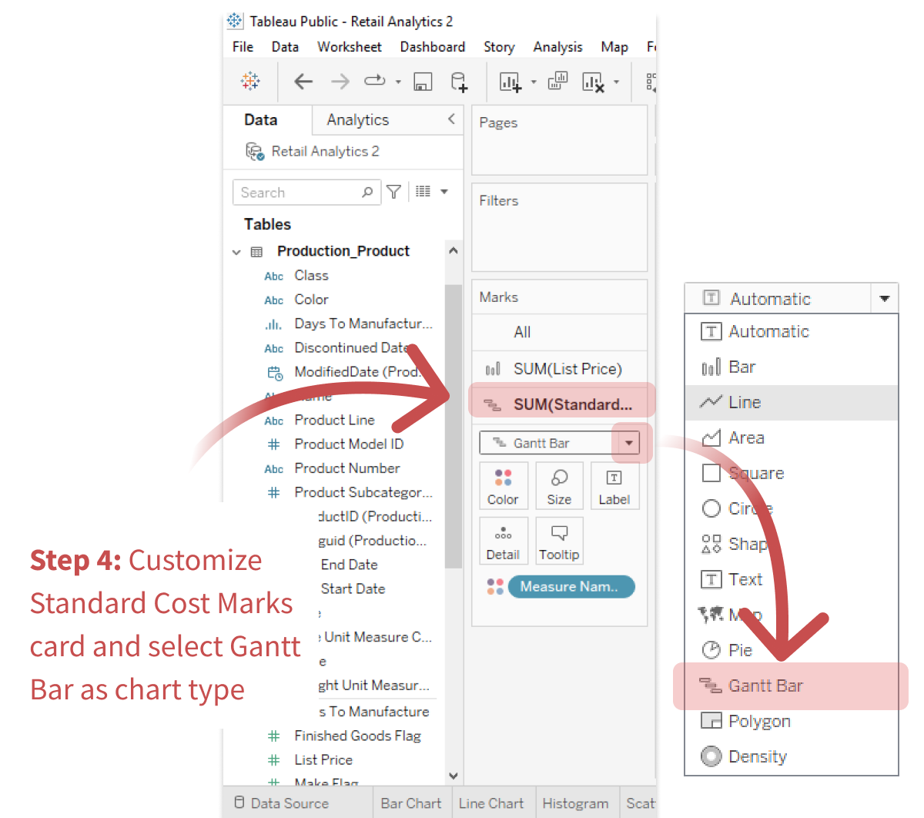Select the Color field
924x818 pixels.
click(311, 299)
